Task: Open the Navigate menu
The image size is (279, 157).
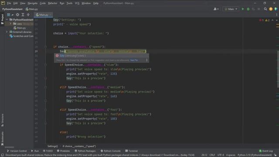Action: coord(32,3)
